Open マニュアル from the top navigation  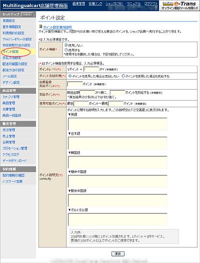pos(133,4)
